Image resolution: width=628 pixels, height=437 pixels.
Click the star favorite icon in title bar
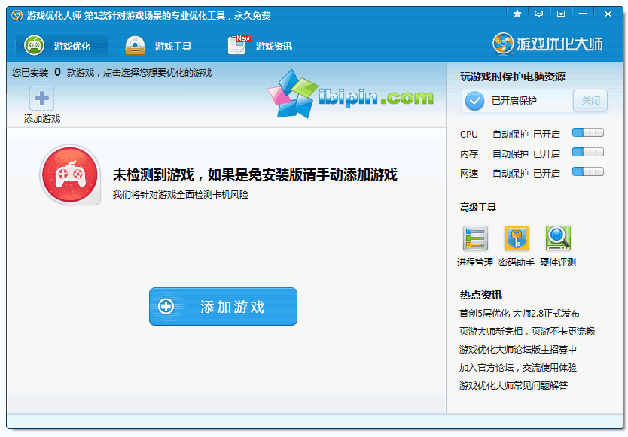517,14
